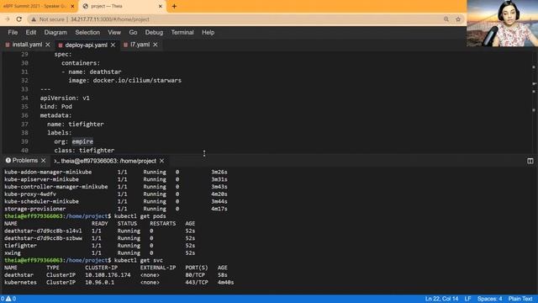Close the Problems panel tab
Screen dimensions: 538x303
coord(44,161)
